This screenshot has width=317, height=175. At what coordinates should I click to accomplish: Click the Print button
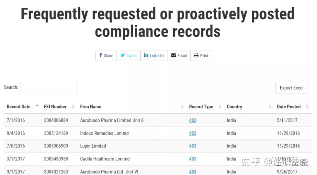pos(201,55)
